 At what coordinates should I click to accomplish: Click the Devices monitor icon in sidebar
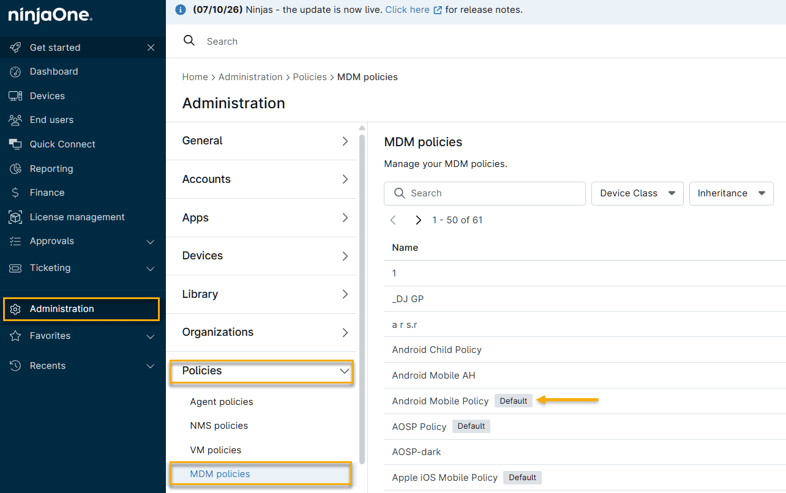point(15,96)
